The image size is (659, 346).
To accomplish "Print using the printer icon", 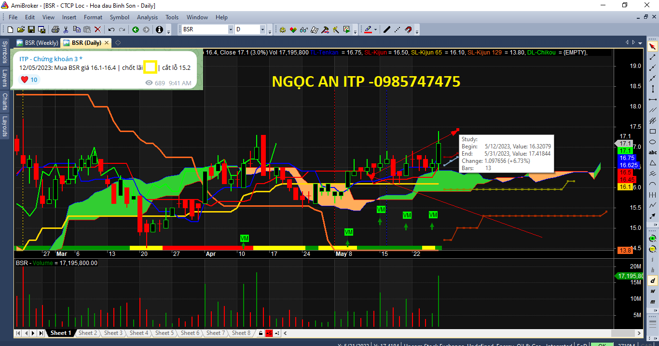I will 55,29.
